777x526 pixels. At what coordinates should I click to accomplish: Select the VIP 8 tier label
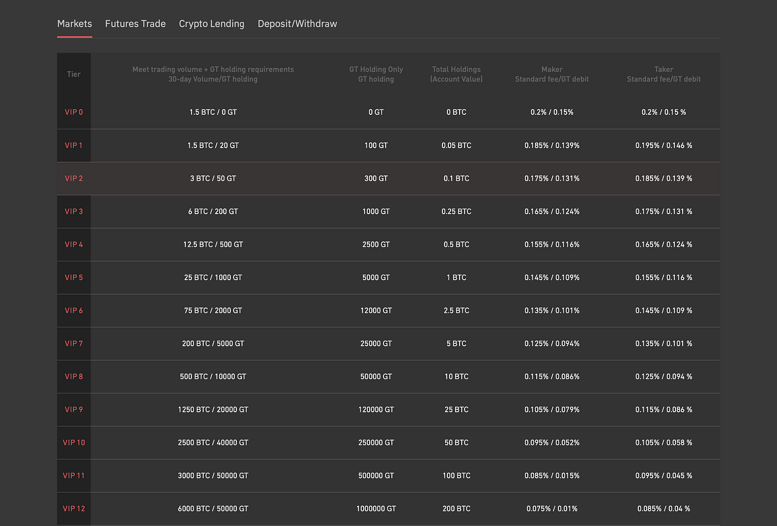(74, 376)
